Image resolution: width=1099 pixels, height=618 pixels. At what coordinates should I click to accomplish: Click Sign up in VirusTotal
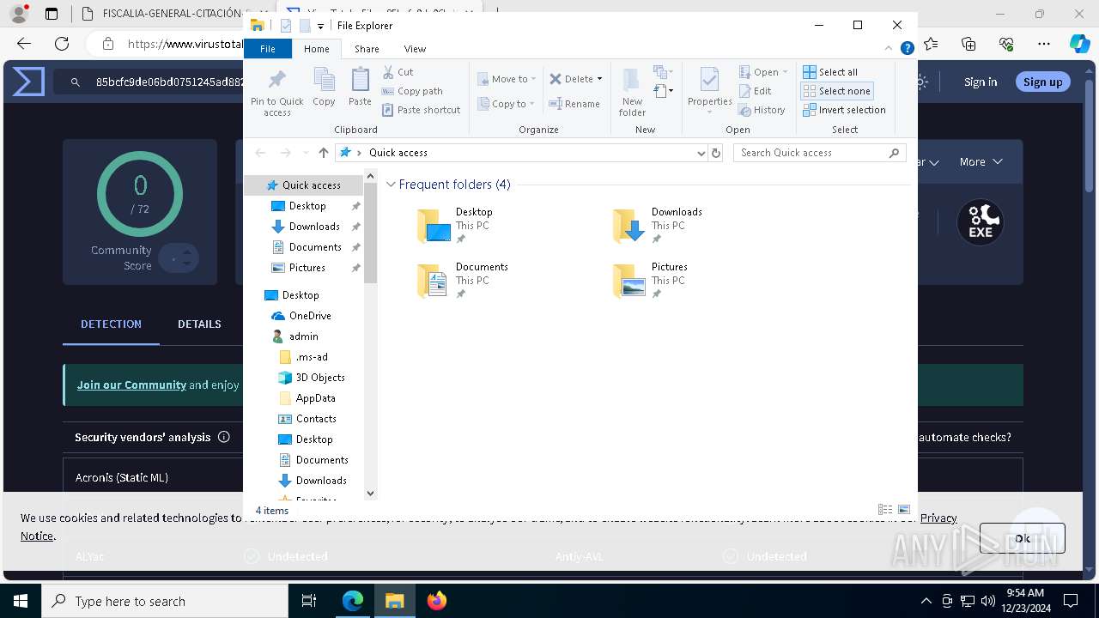pyautogui.click(x=1042, y=82)
